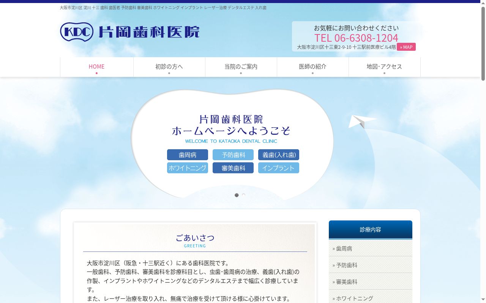Switch to the second slideshow dot
This screenshot has width=486, height=303.
pos(244,195)
